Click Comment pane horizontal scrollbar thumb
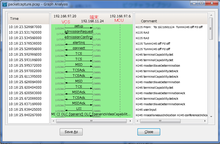Image resolution: width=220 pixels, height=144 pixels. click(160, 121)
